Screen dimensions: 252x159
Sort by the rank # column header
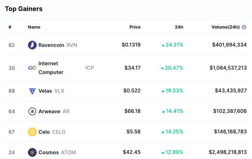pyautogui.click(x=10, y=27)
